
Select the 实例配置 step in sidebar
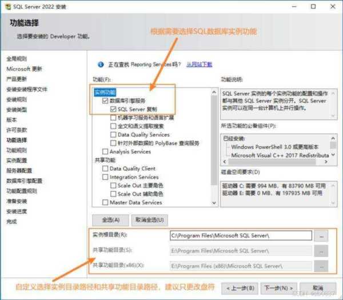pos(17,161)
